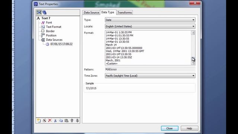Click the Help button
238x134 pixels.
point(189,128)
